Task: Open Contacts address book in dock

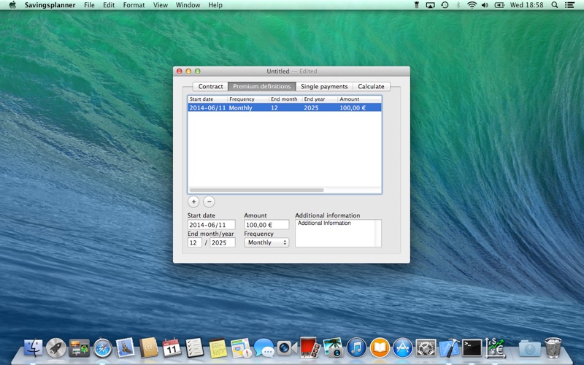Action: coord(149,348)
